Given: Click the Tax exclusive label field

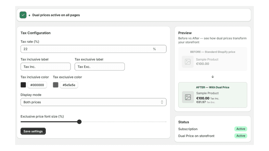Looking at the screenshot, I should pos(100,67).
